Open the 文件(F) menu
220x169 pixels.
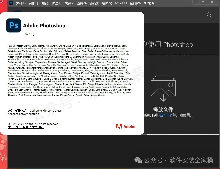tap(21, 3)
